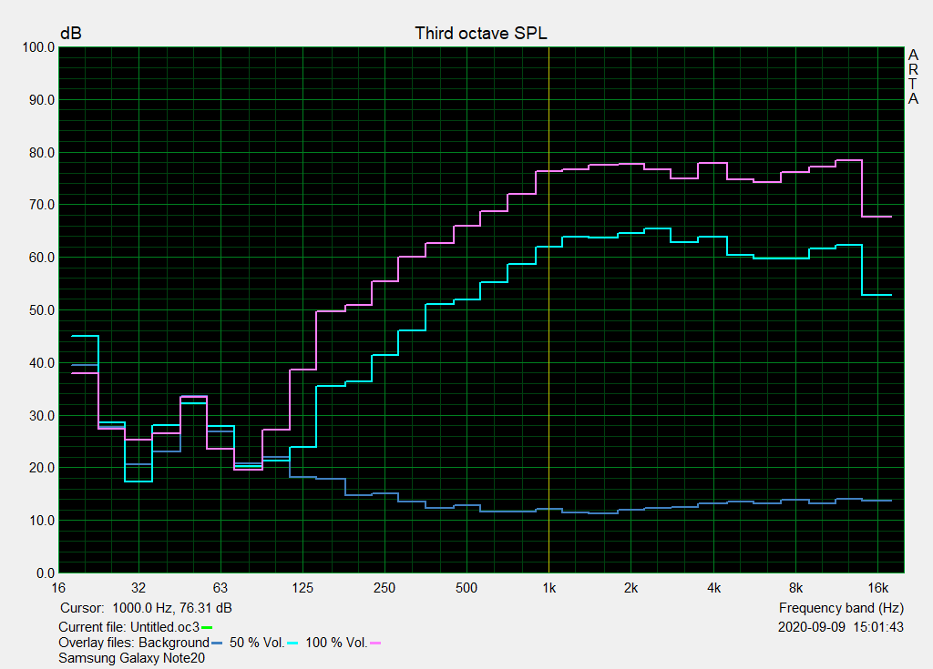Click the 500 frequency axis label

[x=466, y=588]
